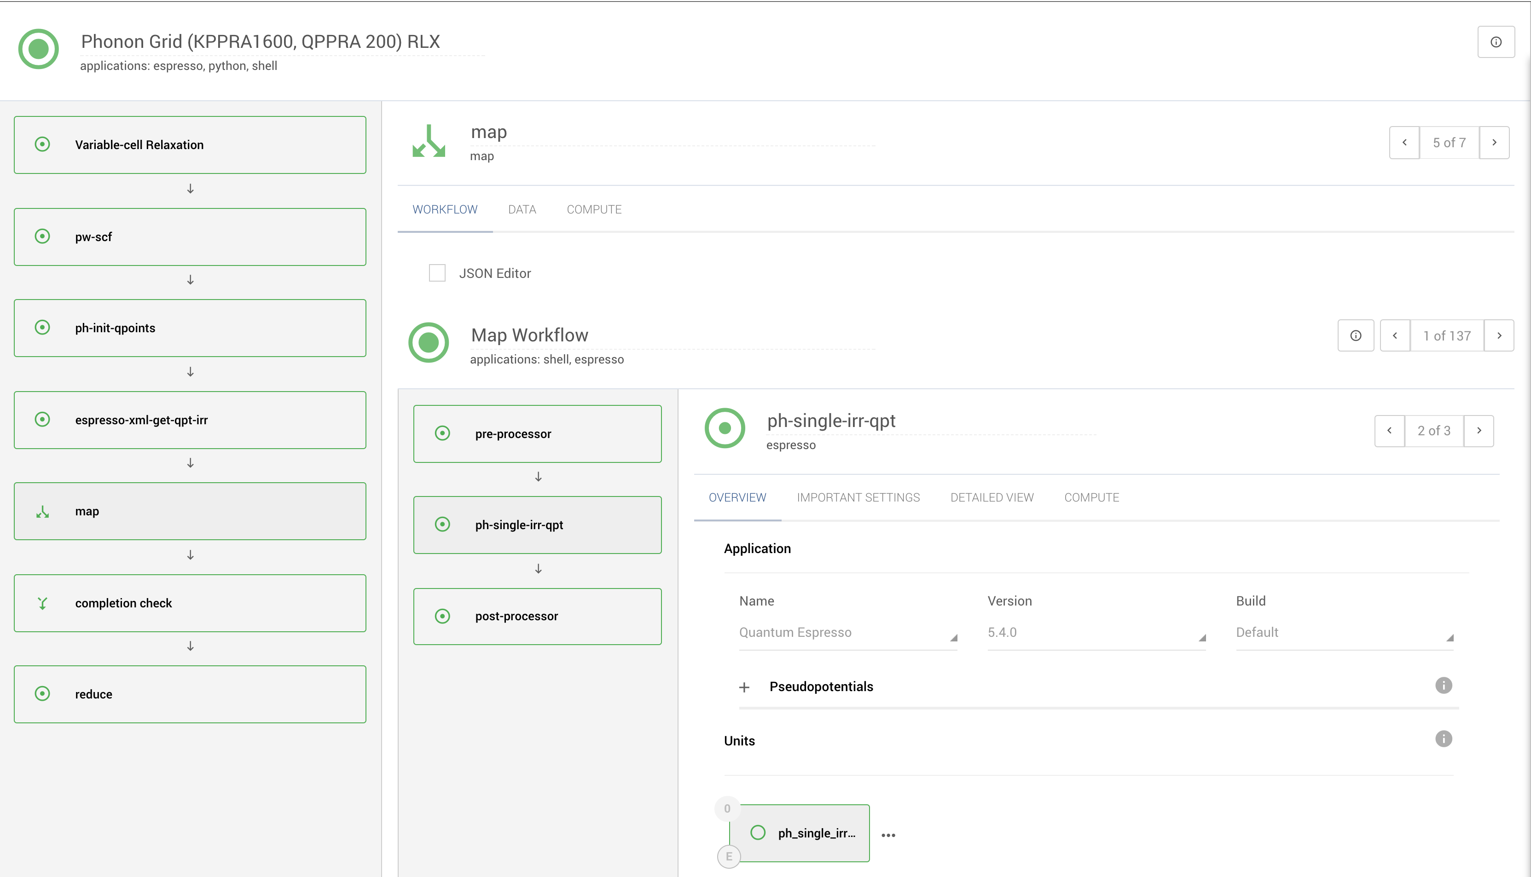Click the espresso-xml-get-qpt-irr status icon
1531x877 pixels.
(x=42, y=419)
